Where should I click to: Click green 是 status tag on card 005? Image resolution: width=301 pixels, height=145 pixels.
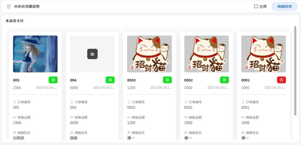pyautogui.click(x=53, y=80)
